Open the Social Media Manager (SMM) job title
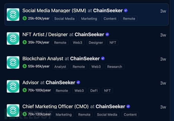The height and width of the screenshot is (121, 174). pos(54,11)
